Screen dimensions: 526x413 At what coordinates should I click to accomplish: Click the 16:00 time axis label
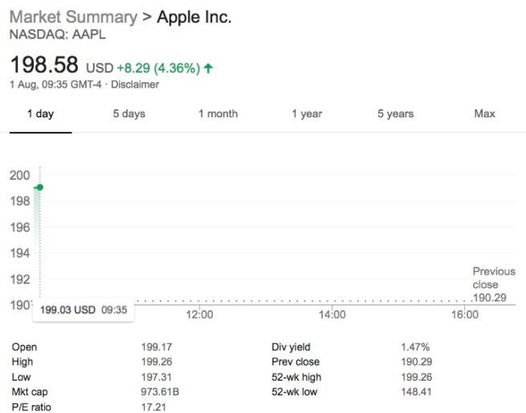pyautogui.click(x=464, y=315)
